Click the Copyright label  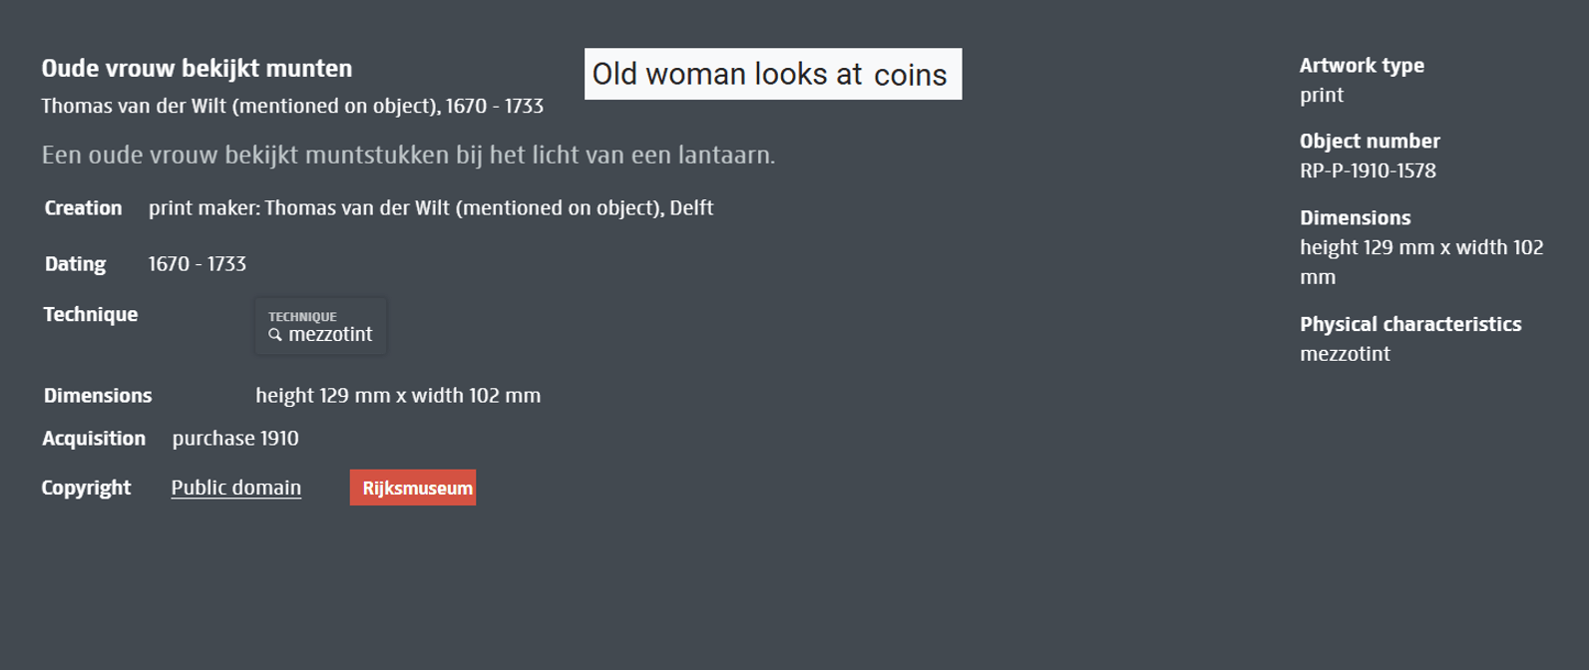86,488
